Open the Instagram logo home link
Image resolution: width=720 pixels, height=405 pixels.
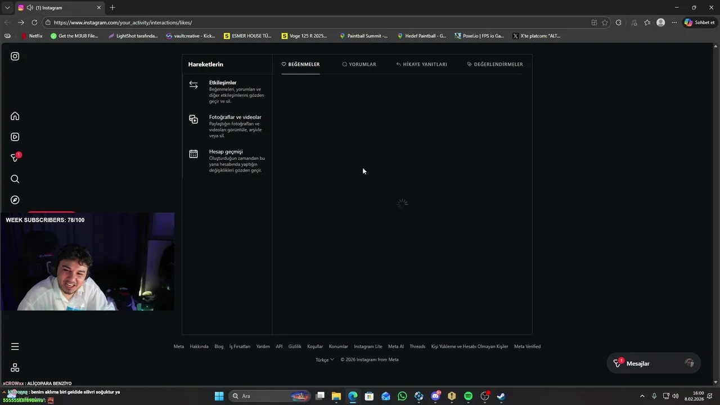click(15, 56)
